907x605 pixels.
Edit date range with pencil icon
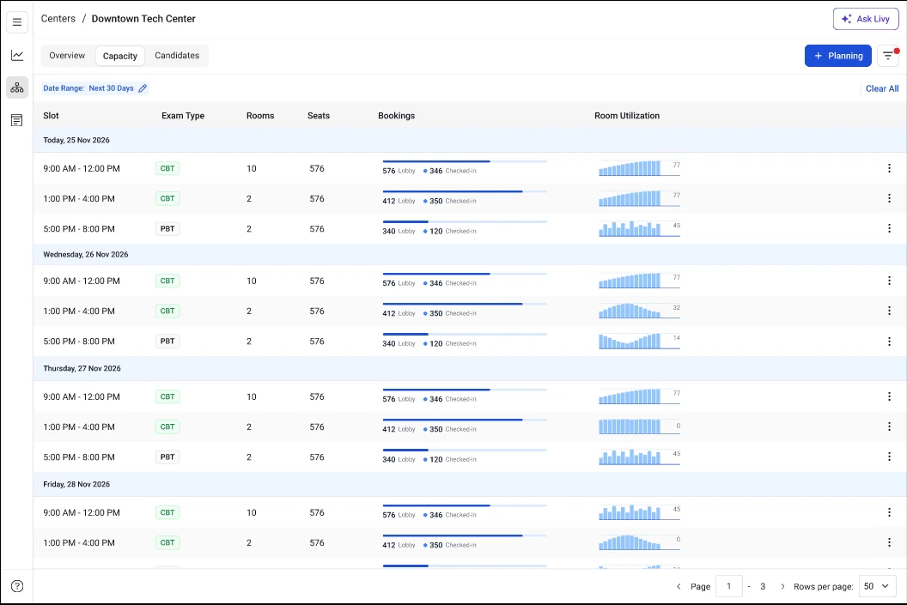tap(143, 88)
